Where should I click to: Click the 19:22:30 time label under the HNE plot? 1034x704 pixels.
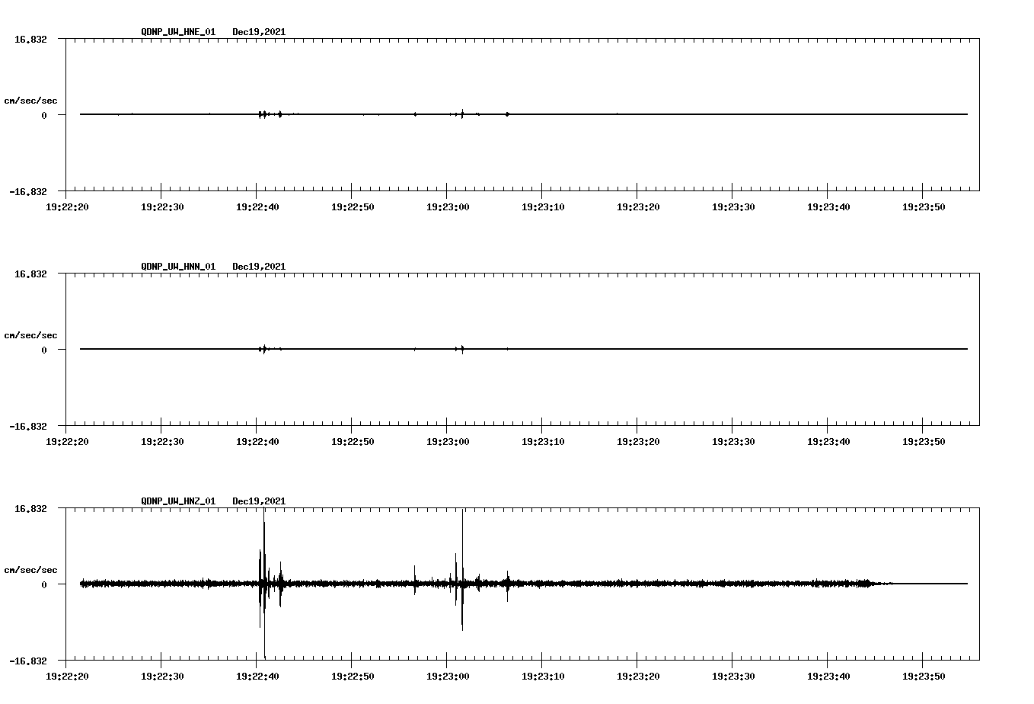click(x=162, y=206)
